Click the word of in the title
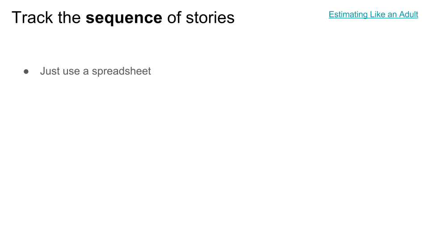 [174, 17]
